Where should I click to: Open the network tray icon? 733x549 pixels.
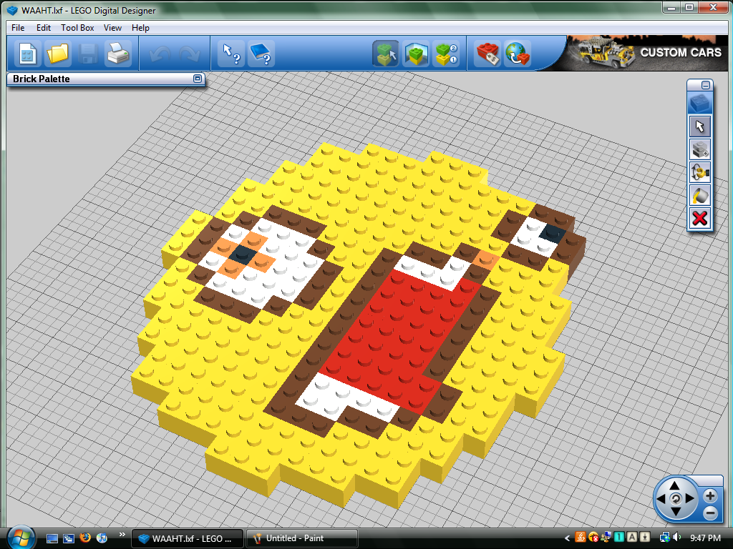pos(664,538)
